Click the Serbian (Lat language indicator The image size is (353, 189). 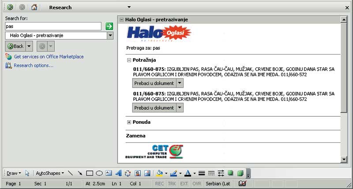tap(218, 184)
